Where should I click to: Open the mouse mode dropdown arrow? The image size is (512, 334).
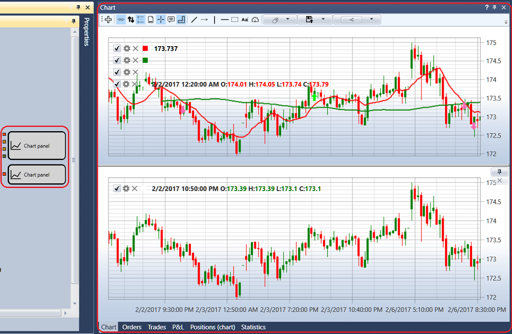(288, 19)
